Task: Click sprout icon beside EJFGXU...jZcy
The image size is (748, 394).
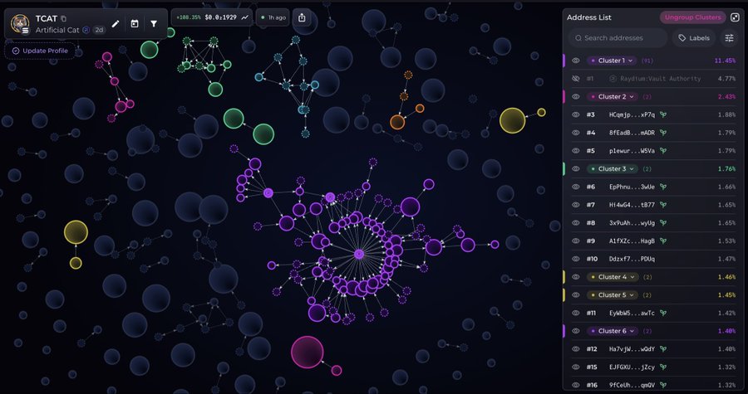Action: click(x=662, y=367)
